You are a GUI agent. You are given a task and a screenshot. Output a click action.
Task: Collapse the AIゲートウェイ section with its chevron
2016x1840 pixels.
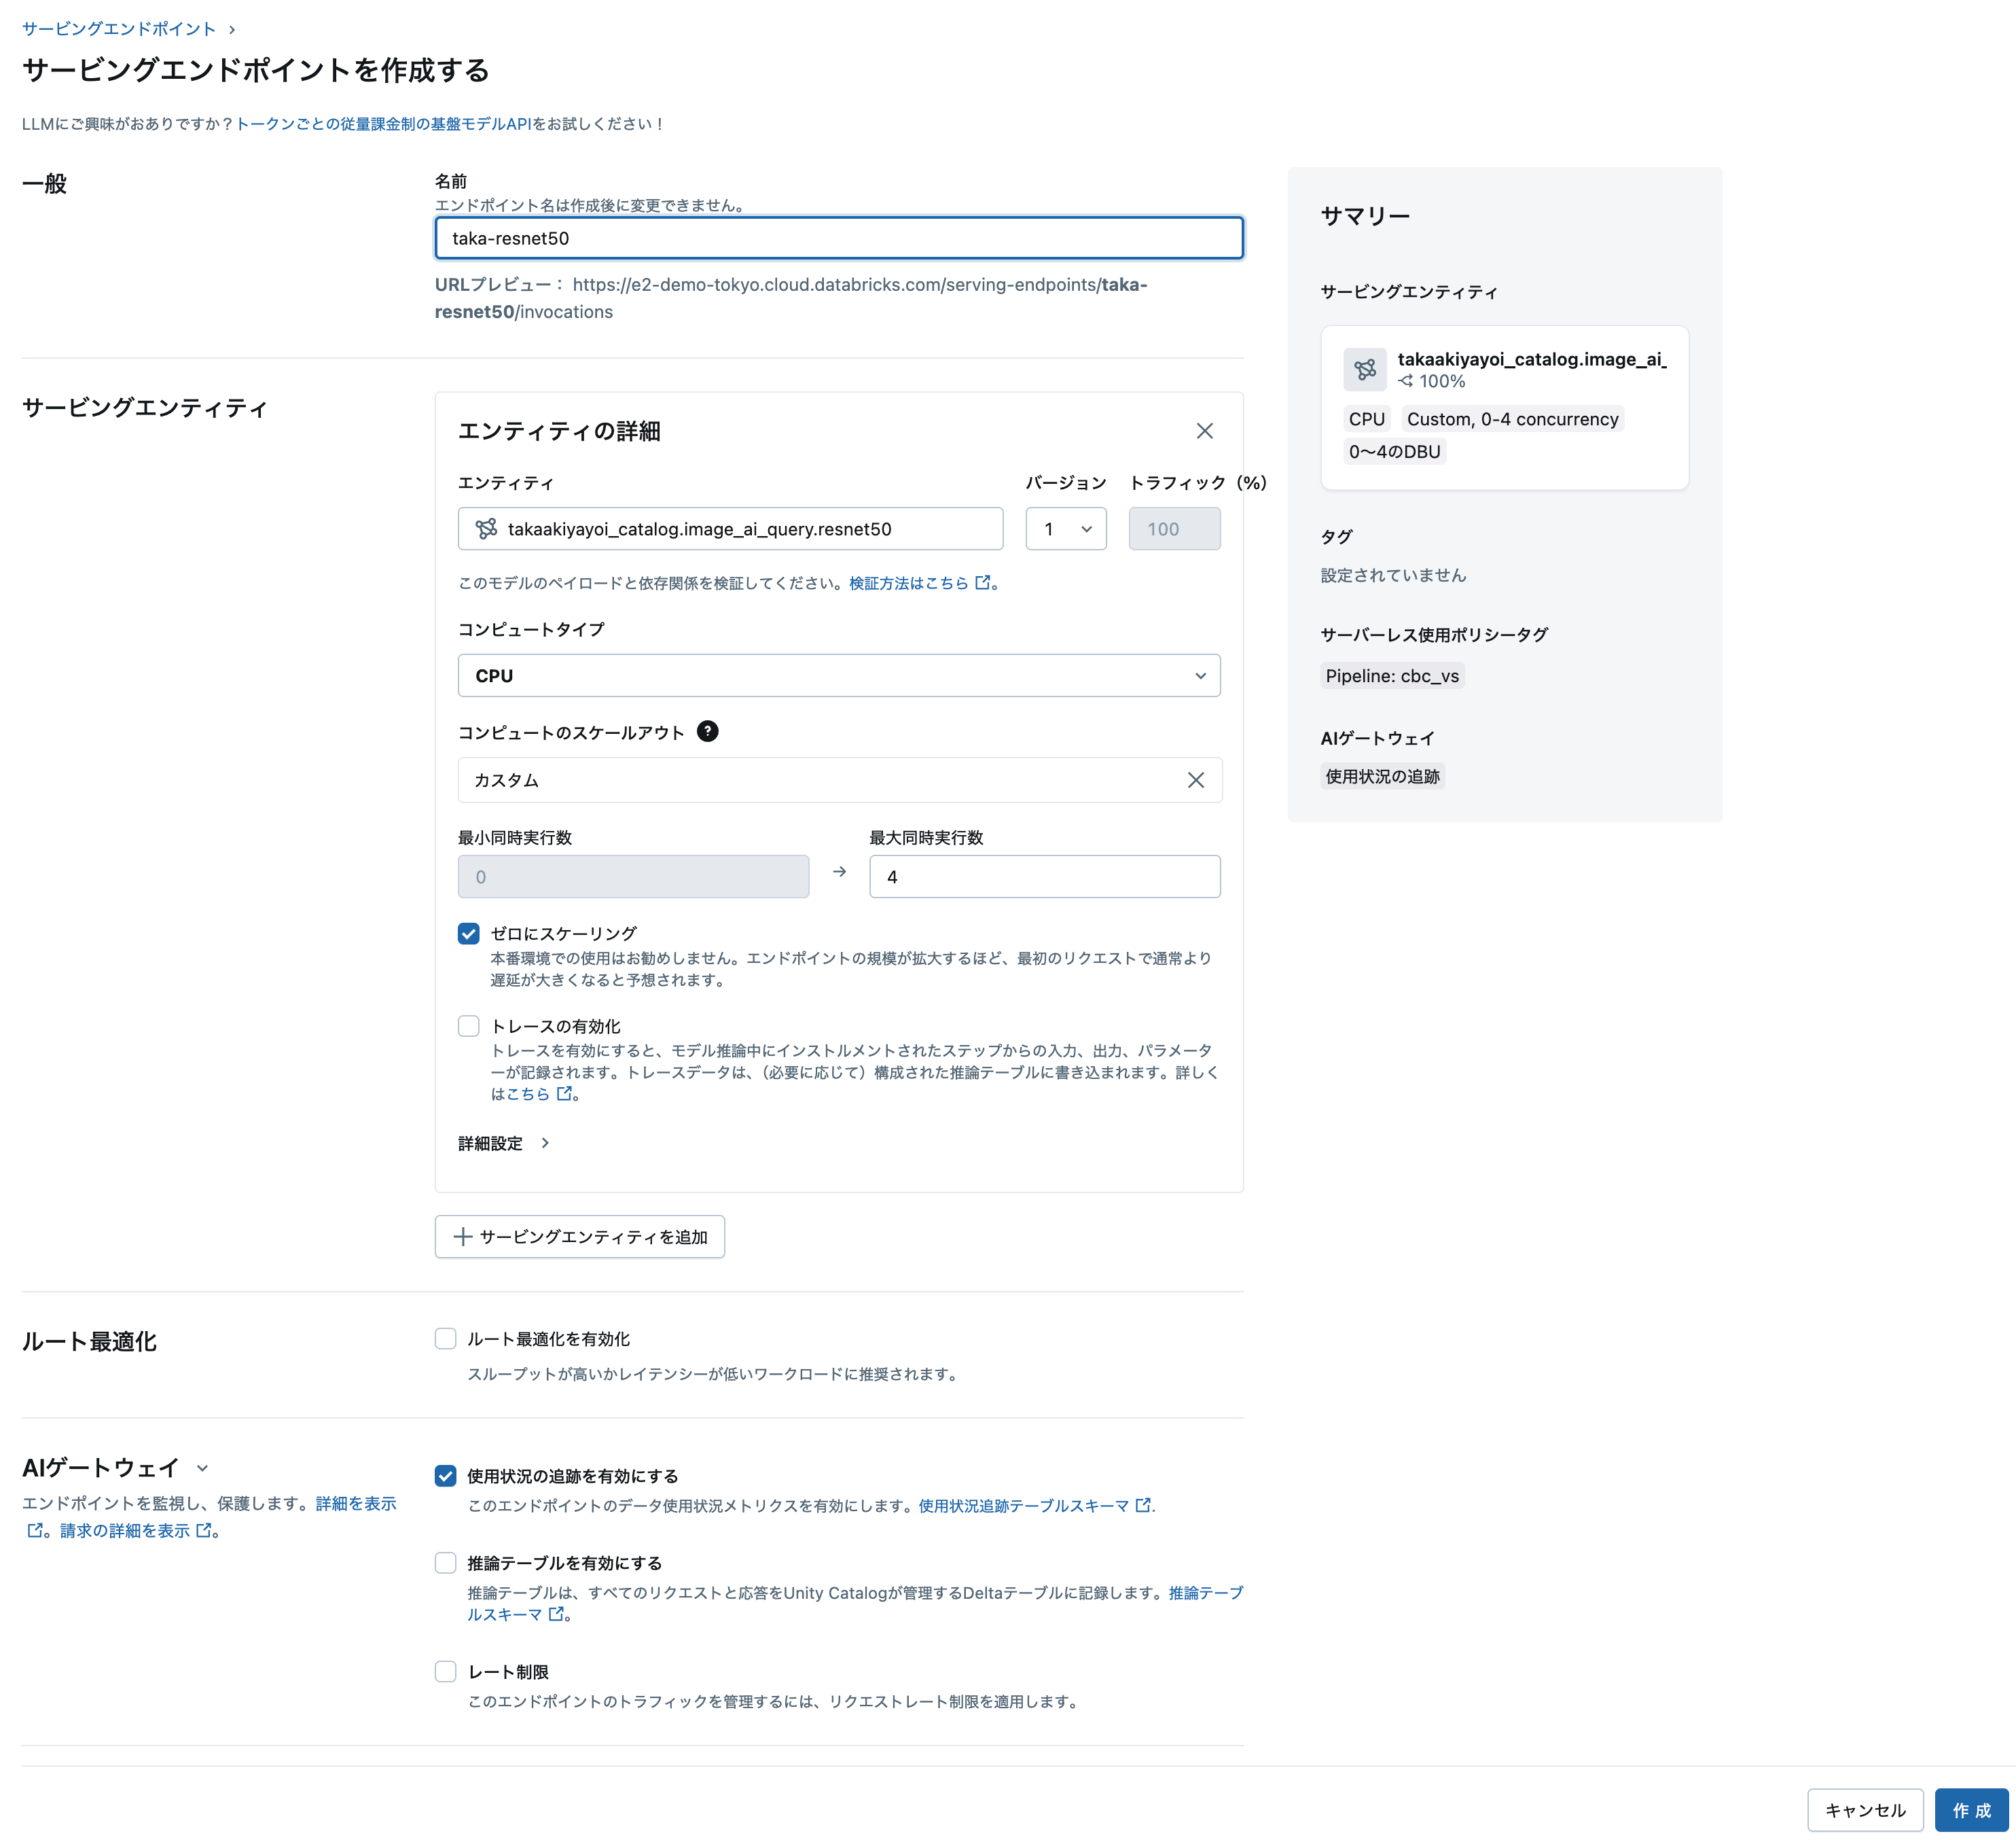tap(203, 1468)
